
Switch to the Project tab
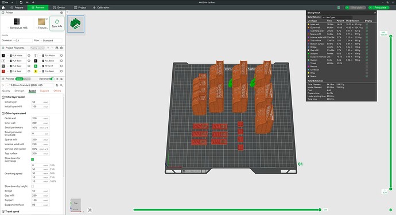[x=80, y=7]
